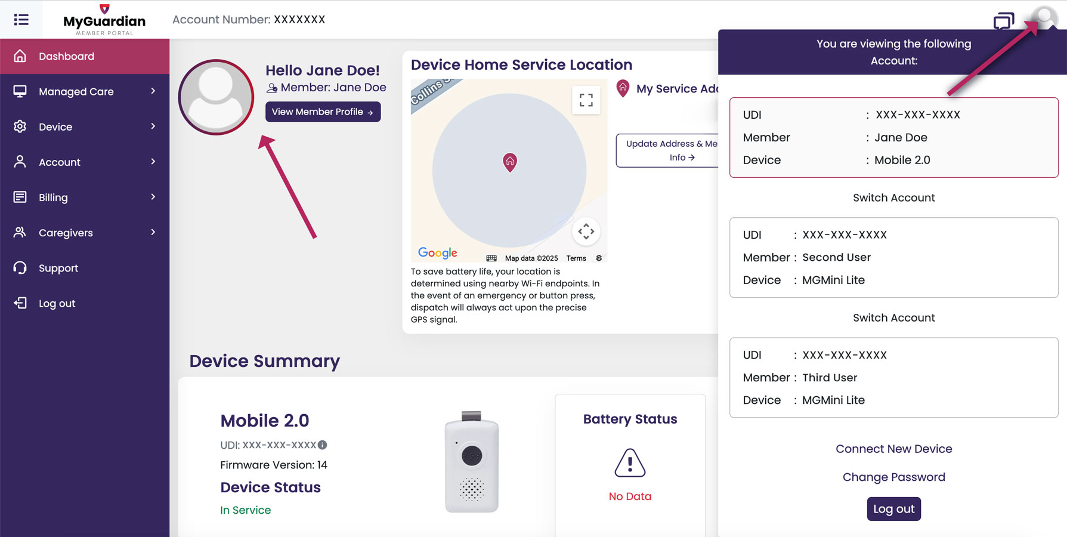Expand the Caregivers menu chevron

click(153, 232)
